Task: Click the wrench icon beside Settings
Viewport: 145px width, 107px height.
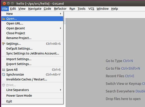Action: pos(4,44)
